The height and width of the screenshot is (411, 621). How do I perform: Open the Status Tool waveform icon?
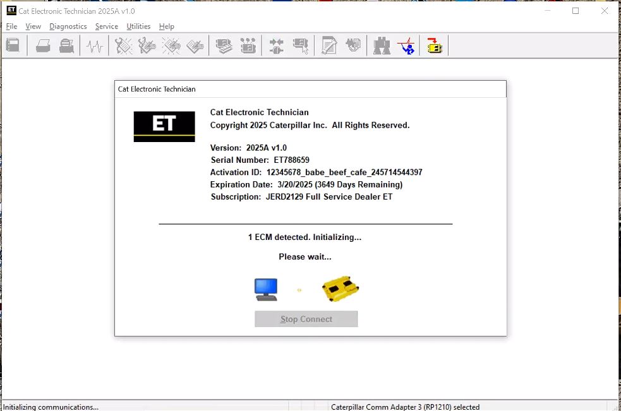coord(95,46)
